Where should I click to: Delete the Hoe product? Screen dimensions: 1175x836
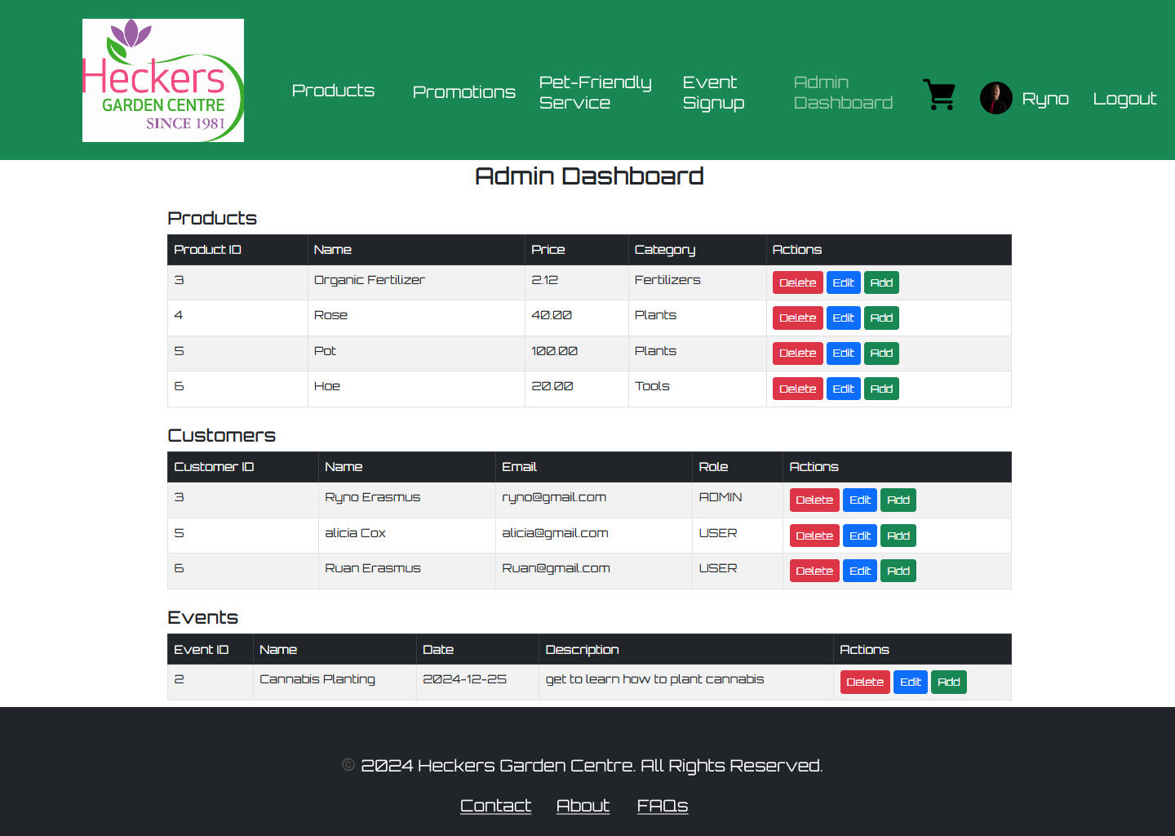point(797,389)
